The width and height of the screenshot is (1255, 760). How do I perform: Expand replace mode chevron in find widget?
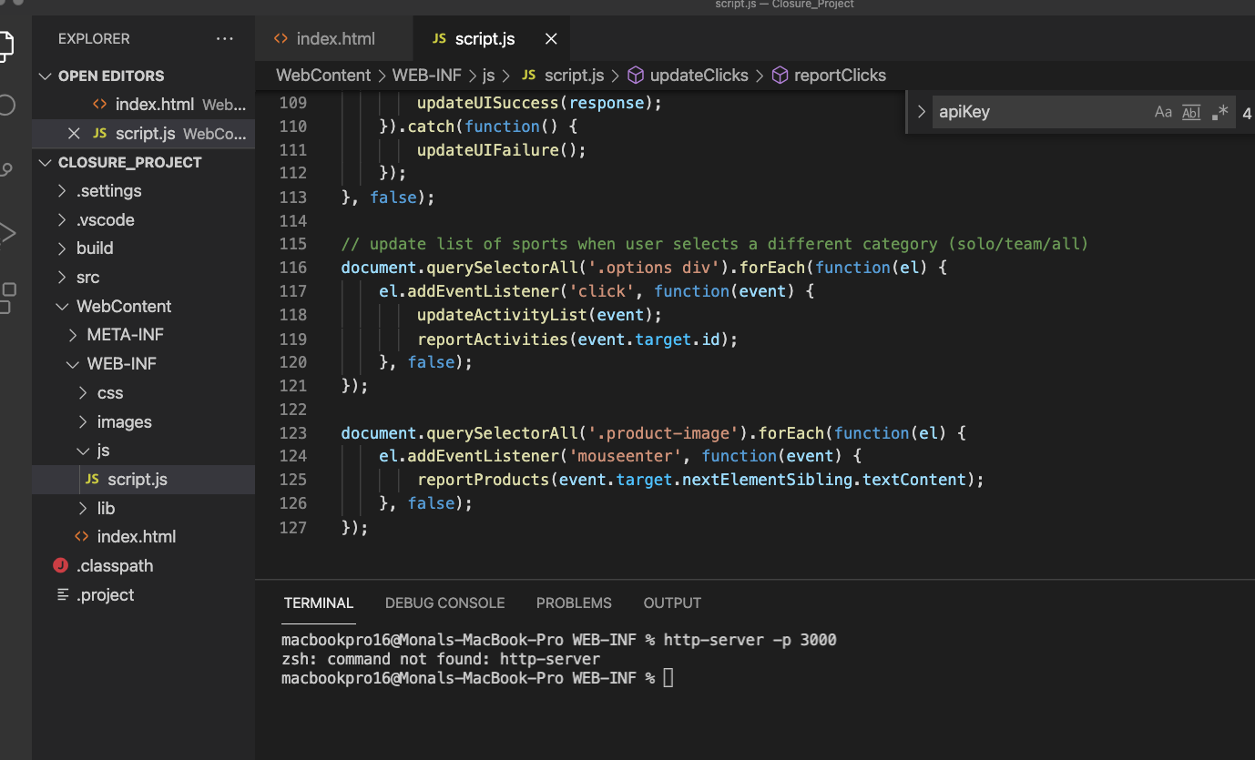coord(921,112)
